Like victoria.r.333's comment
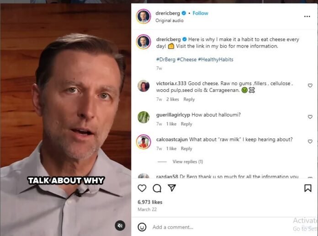This screenshot has height=236, width=318. pyautogui.click(x=310, y=86)
